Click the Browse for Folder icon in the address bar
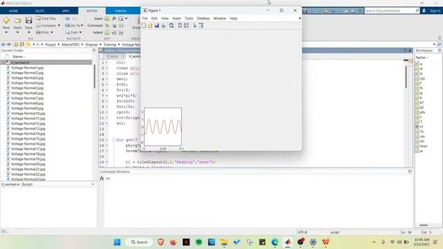The width and height of the screenshot is (443, 249). 21,44
